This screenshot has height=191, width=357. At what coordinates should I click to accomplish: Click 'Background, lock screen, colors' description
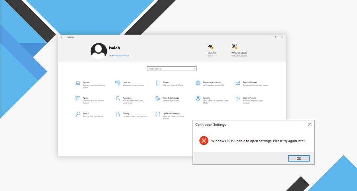(255, 85)
